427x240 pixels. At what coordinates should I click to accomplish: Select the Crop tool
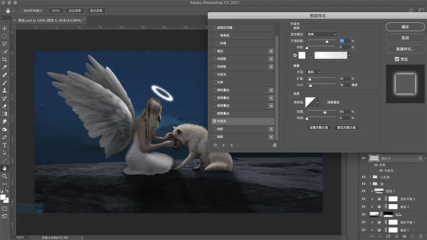point(4,59)
